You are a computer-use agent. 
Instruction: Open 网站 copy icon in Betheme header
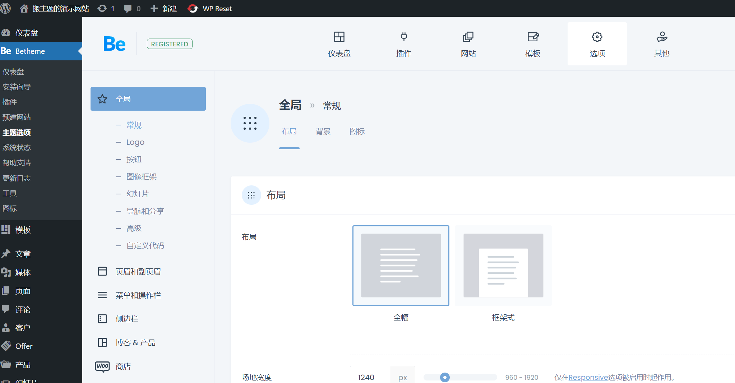(x=468, y=37)
